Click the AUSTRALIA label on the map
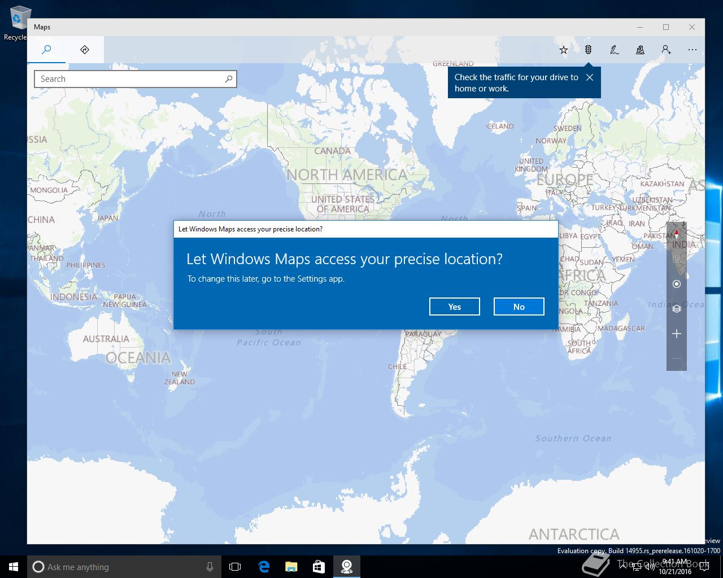 (x=106, y=339)
